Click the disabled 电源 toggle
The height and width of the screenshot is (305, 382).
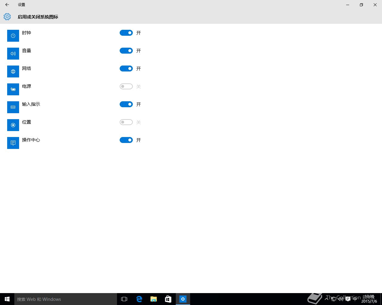pyautogui.click(x=126, y=86)
